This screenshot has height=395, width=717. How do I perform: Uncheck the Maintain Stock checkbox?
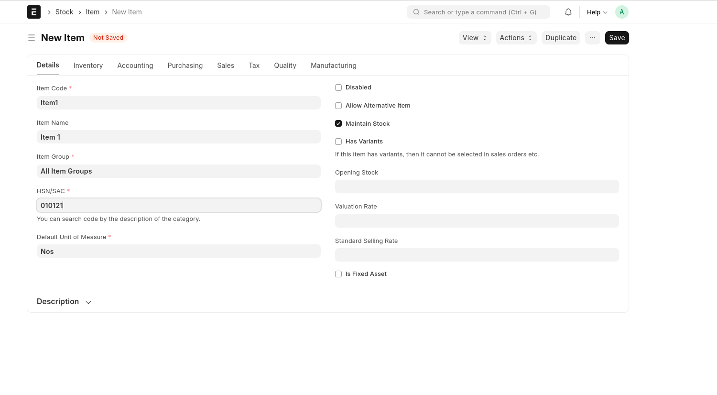coord(338,123)
